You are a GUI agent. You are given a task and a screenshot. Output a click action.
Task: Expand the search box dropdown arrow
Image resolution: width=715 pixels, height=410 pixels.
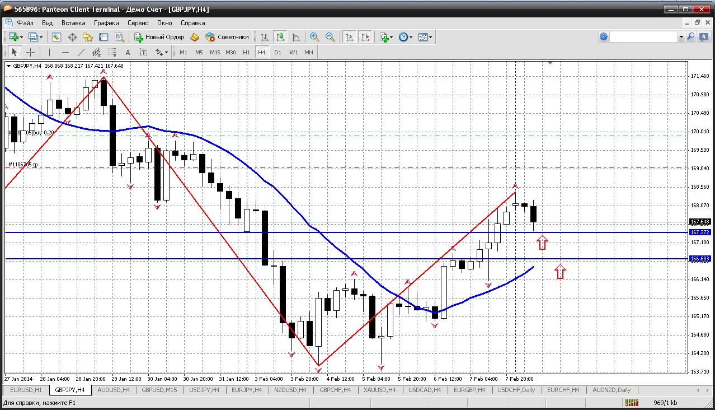pos(681,37)
